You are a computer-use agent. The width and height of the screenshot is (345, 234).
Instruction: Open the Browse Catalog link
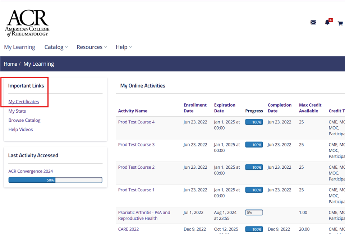coord(24,120)
